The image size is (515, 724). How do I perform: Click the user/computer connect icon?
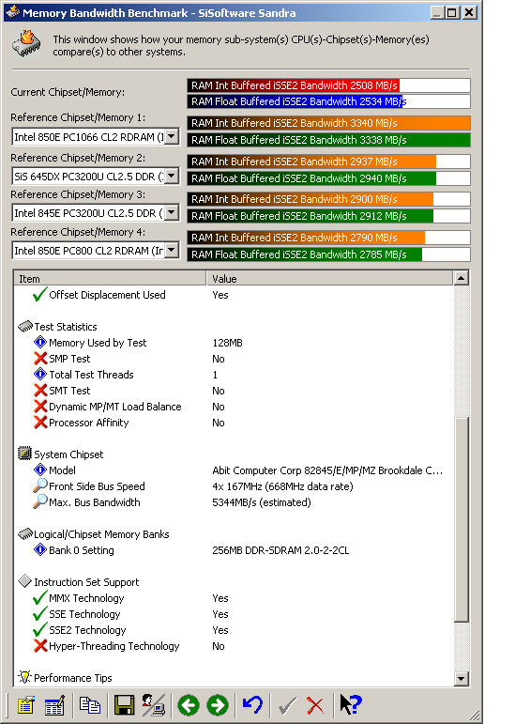[153, 705]
